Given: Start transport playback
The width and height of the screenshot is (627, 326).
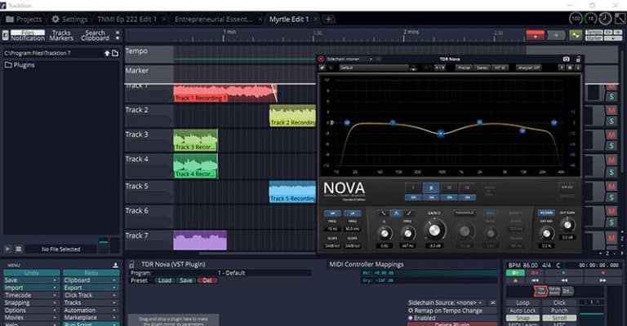Looking at the screenshot, I should point(564,273).
